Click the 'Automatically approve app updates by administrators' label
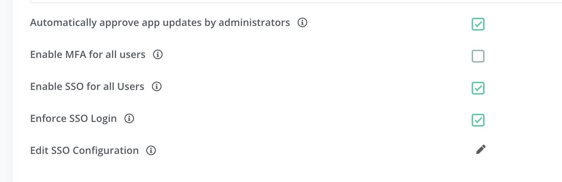Viewport: 562px width, 182px height. click(x=160, y=23)
